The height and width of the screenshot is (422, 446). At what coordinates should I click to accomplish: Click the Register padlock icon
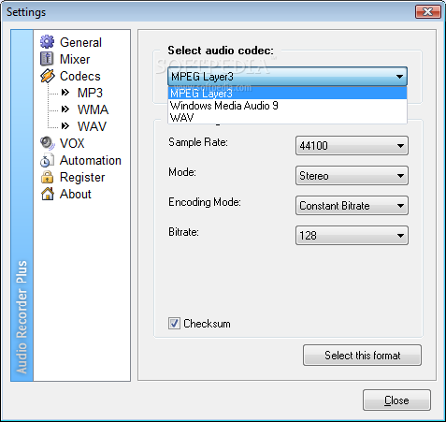point(47,177)
